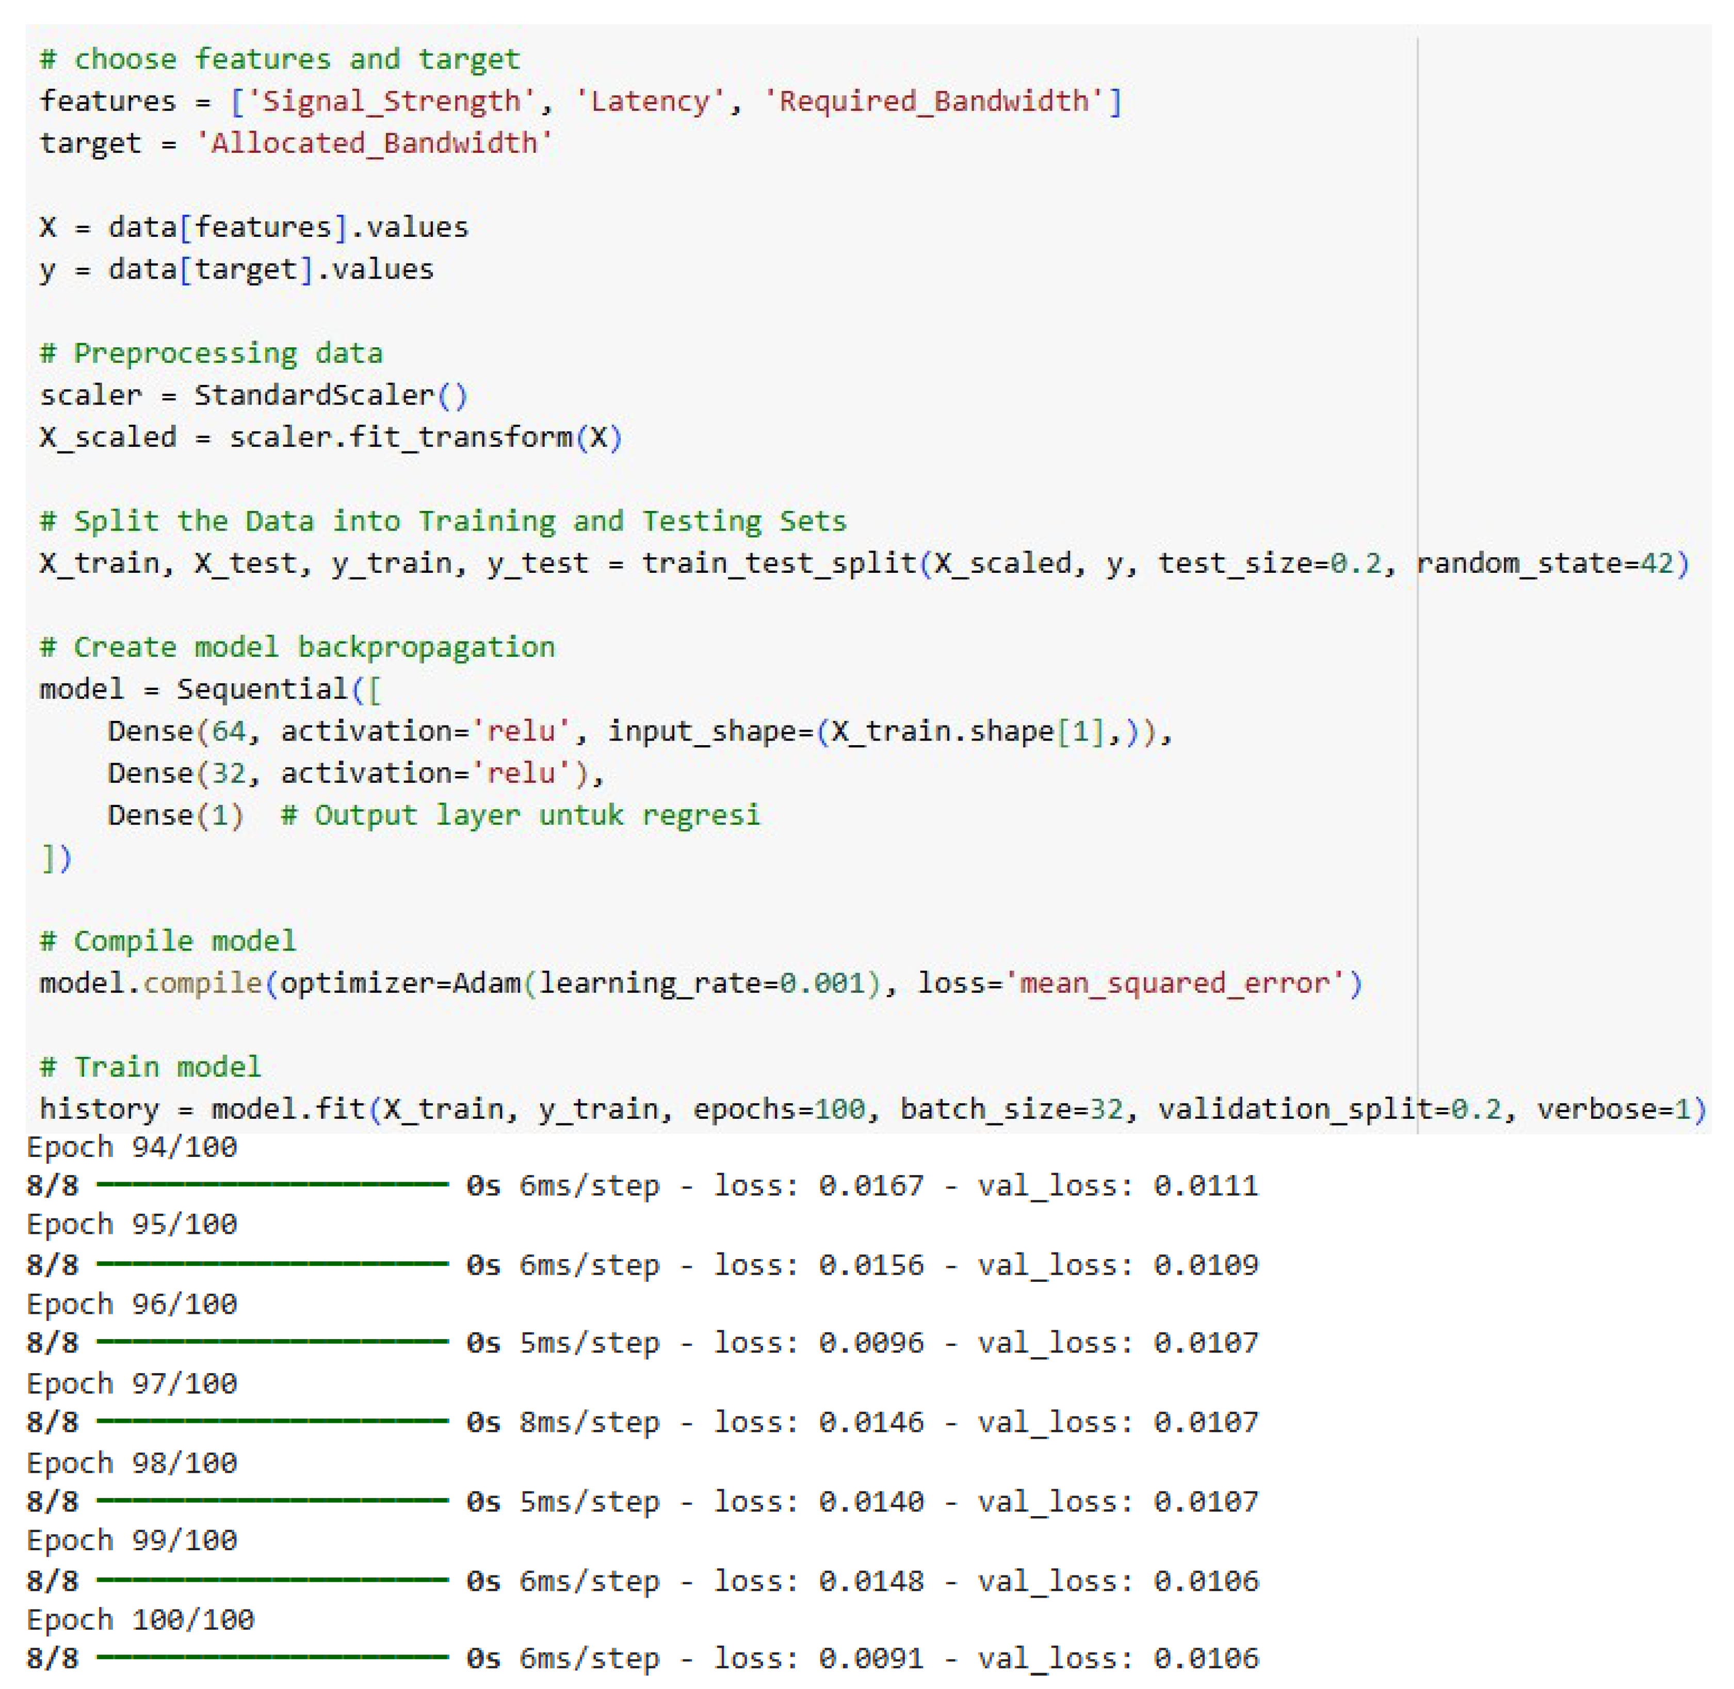1734x1689 pixels.
Task: Click the 'Allocated_Bandwidth' target string
Action: (374, 143)
